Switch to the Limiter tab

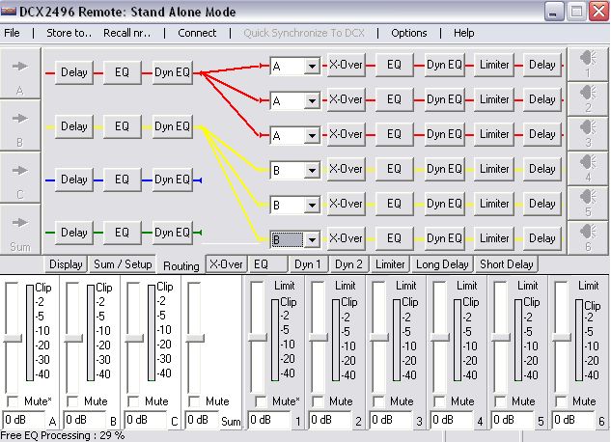pos(390,264)
